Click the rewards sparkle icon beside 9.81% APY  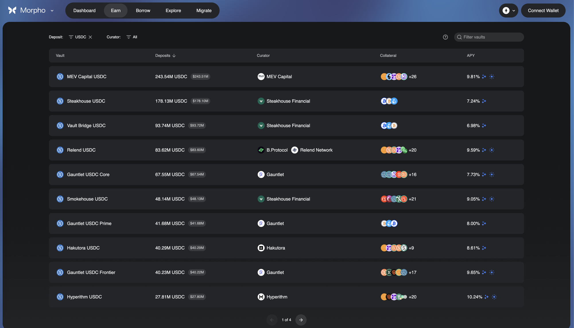pyautogui.click(x=484, y=77)
